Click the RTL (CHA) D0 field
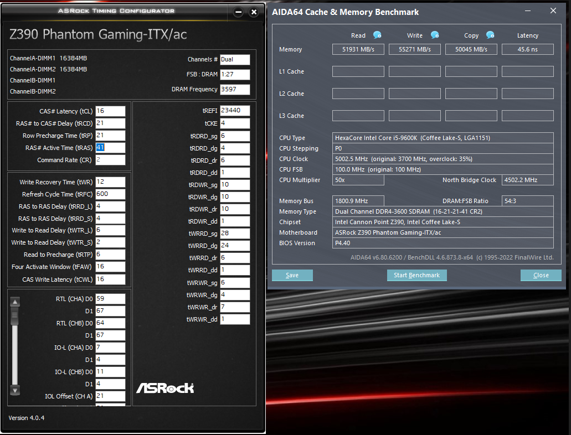Viewport: 571px width, 435px height. point(110,299)
